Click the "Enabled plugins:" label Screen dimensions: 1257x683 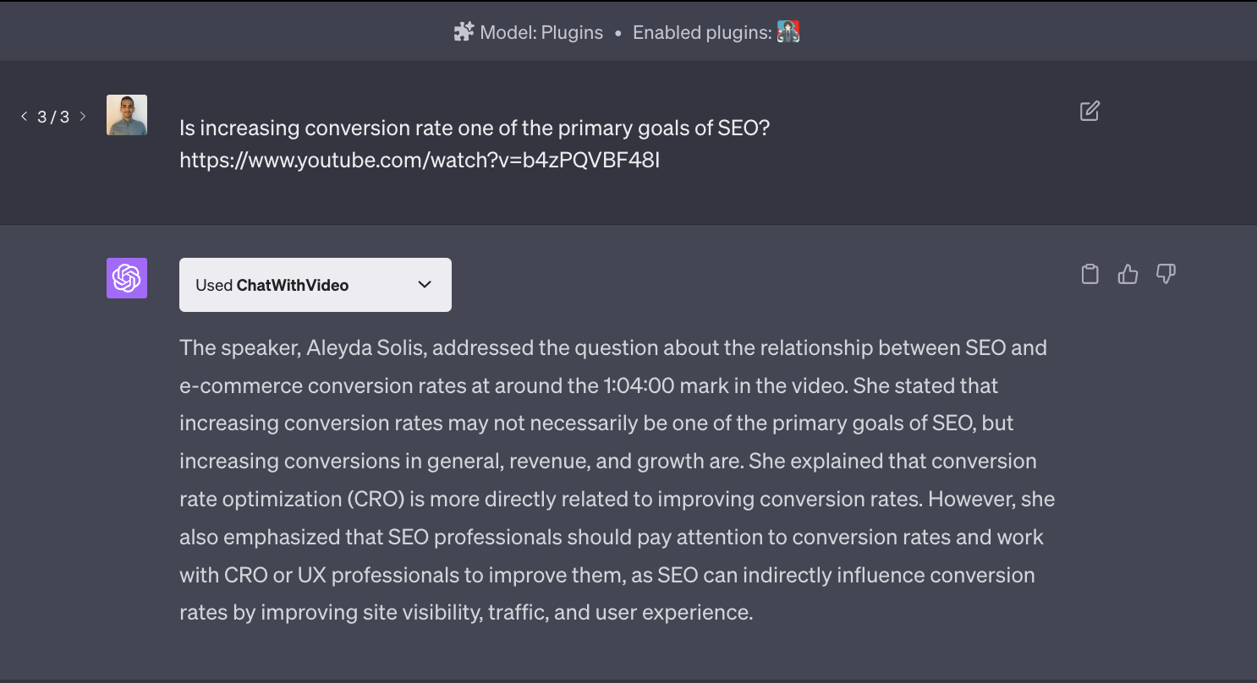(703, 33)
